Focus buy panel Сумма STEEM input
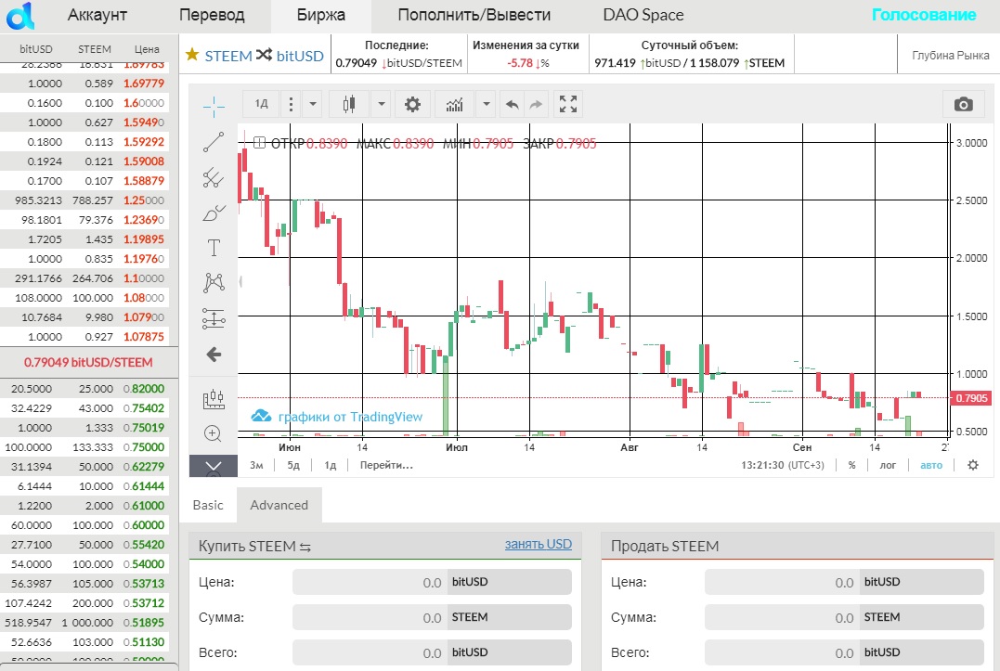The image size is (1000, 671). 370,617
